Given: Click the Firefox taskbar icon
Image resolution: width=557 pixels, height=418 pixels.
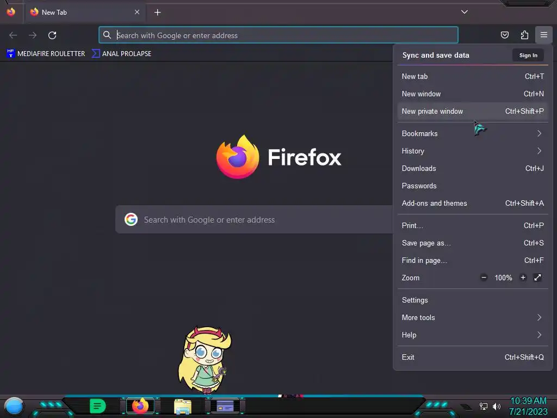Looking at the screenshot, I should (140, 406).
